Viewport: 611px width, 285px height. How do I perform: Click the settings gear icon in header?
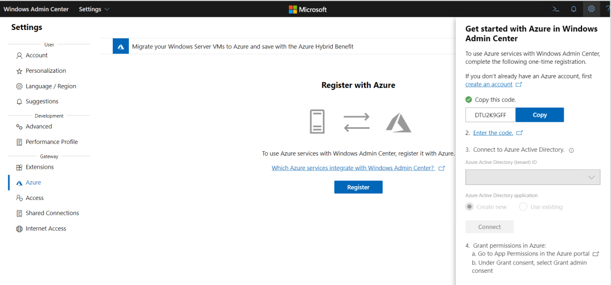click(x=592, y=9)
